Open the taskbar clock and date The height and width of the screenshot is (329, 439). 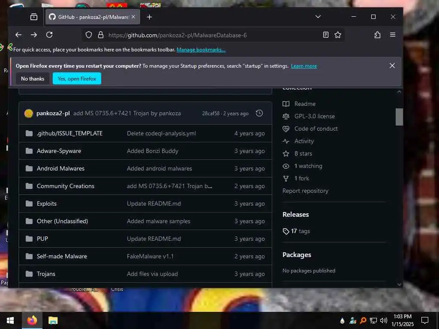[403, 320]
